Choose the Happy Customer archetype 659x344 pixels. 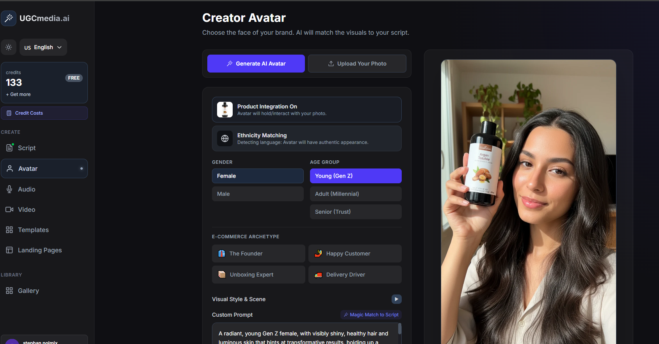click(x=355, y=254)
